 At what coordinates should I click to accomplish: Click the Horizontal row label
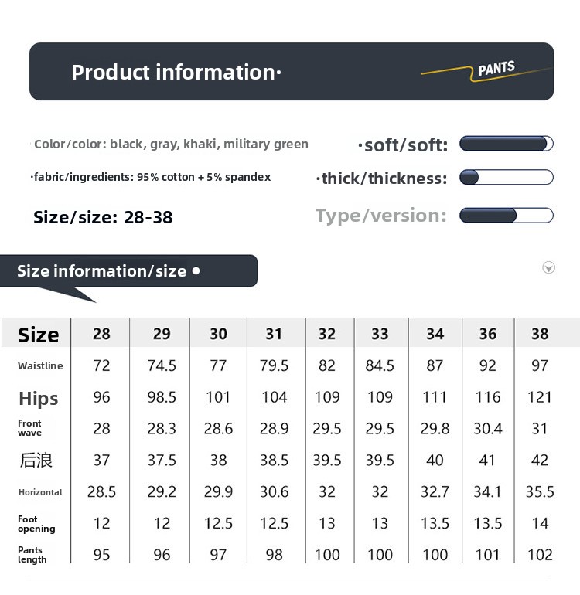40,492
